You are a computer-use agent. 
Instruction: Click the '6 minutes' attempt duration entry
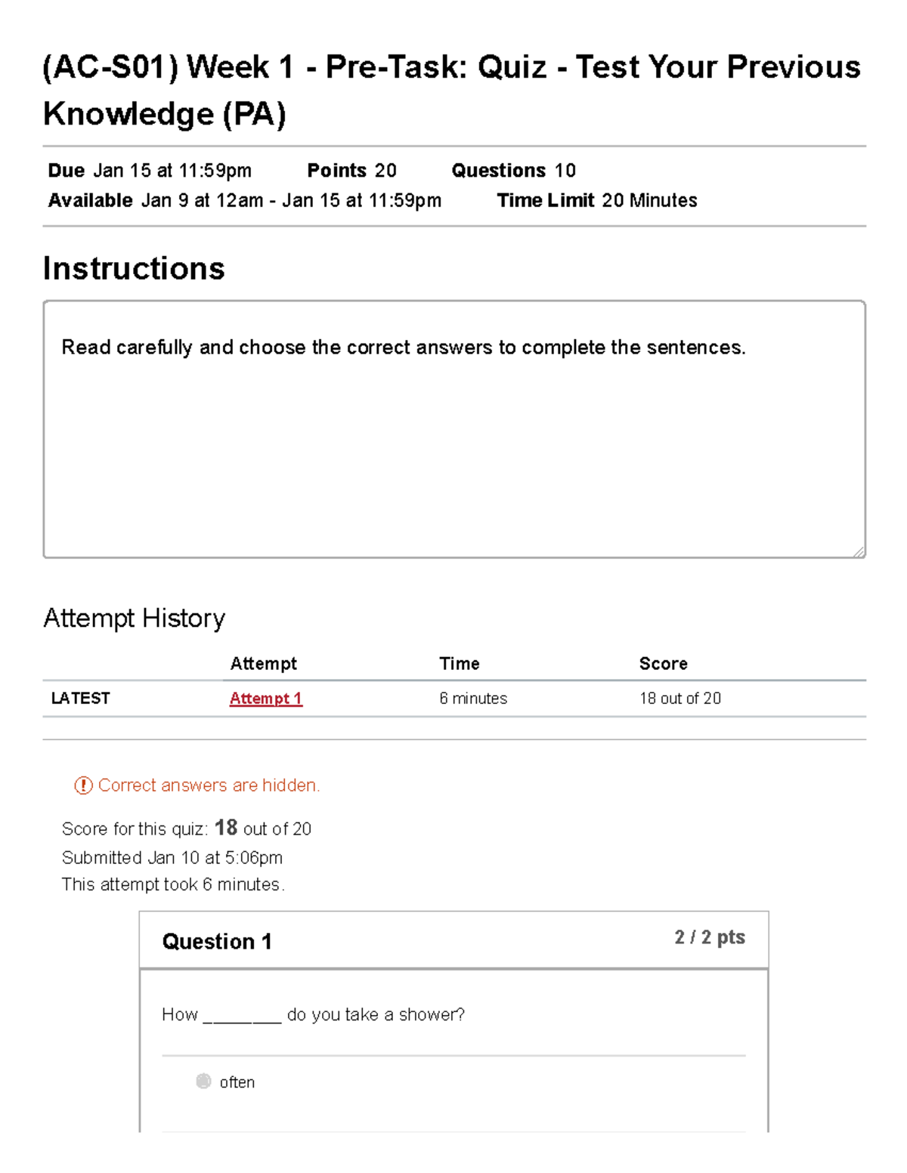pyautogui.click(x=473, y=699)
